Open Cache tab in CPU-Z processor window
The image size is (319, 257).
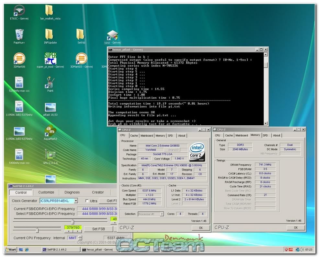(134, 135)
